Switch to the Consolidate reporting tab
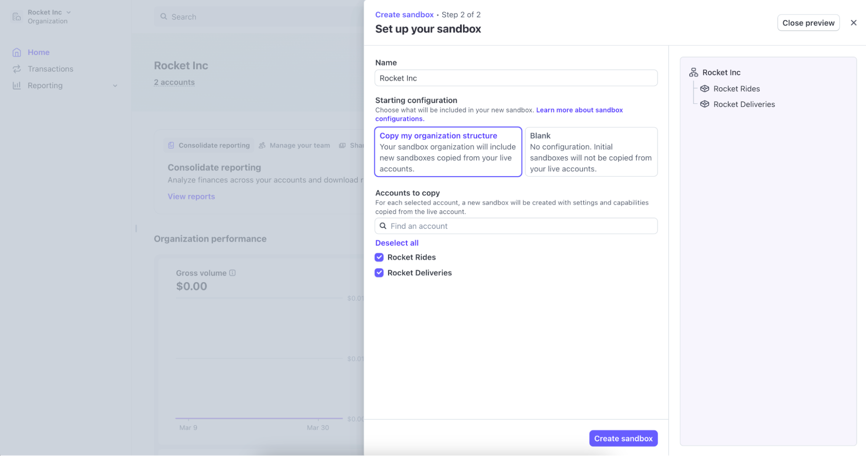 coord(209,145)
